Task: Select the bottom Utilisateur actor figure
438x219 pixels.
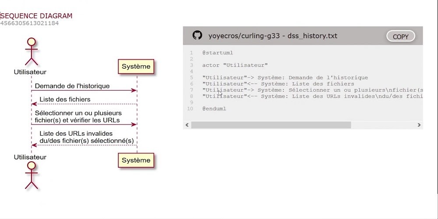Action: pos(31,174)
